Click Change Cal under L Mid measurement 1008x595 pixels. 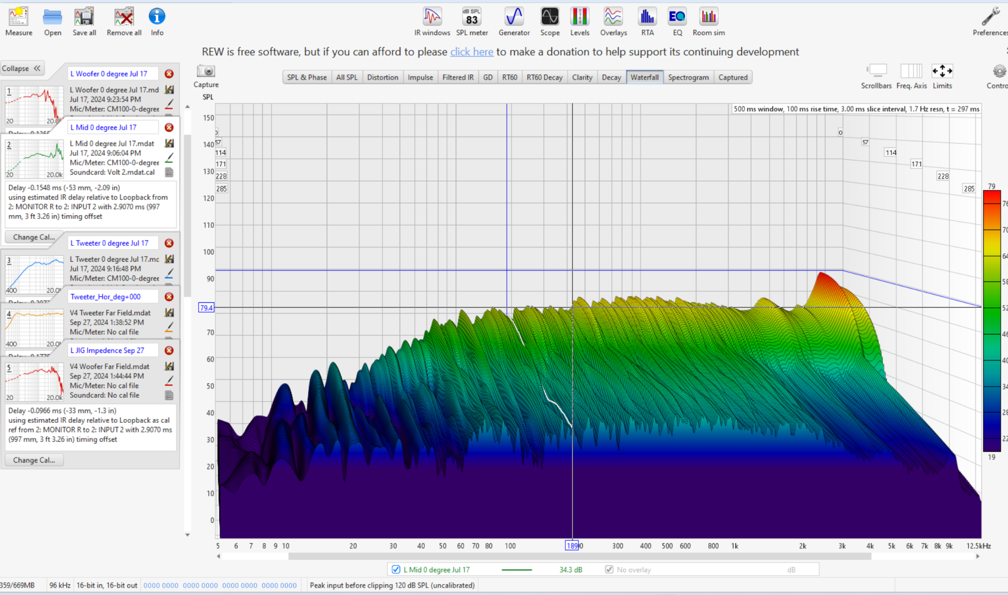34,237
